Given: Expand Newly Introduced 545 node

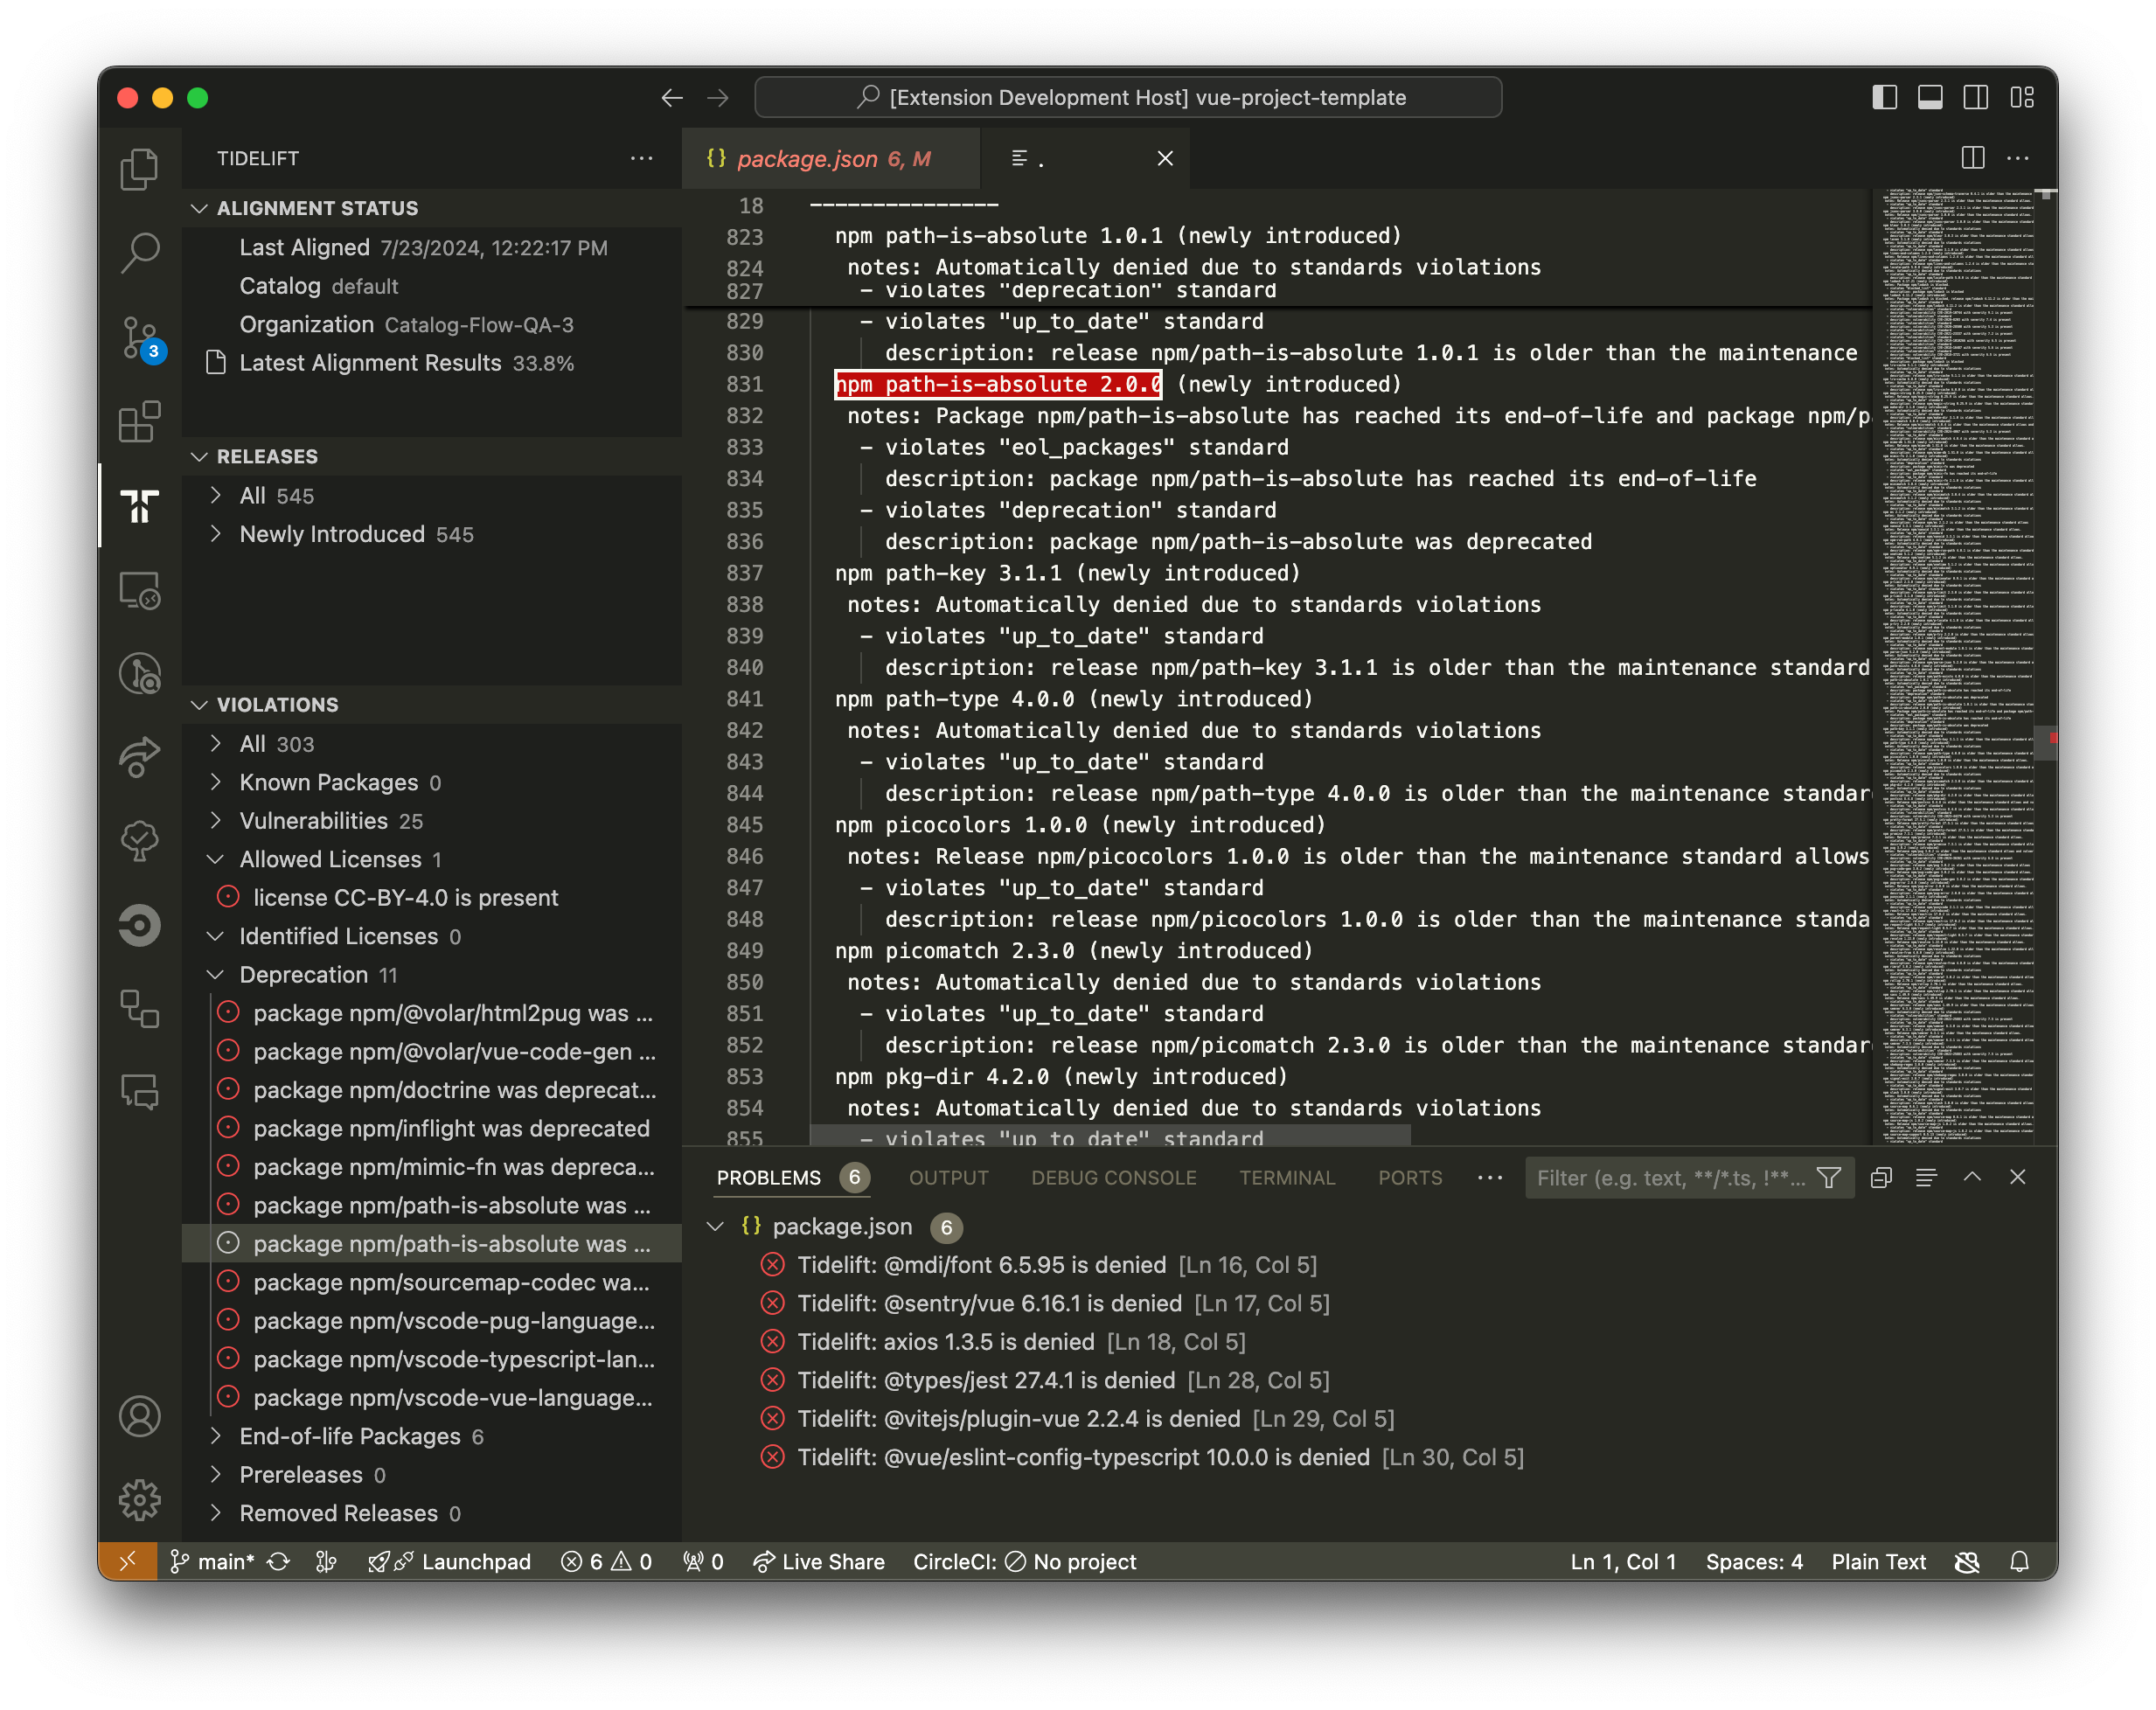Looking at the screenshot, I should (216, 534).
